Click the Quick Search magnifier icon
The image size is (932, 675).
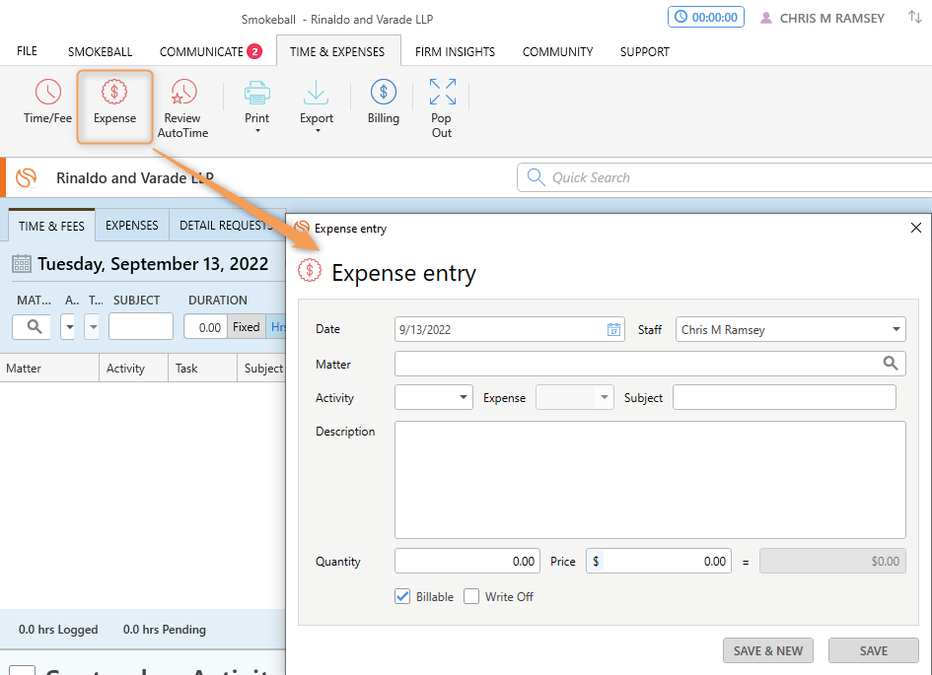coord(536,177)
